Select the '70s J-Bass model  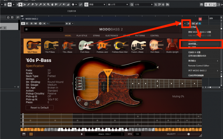(67, 46)
